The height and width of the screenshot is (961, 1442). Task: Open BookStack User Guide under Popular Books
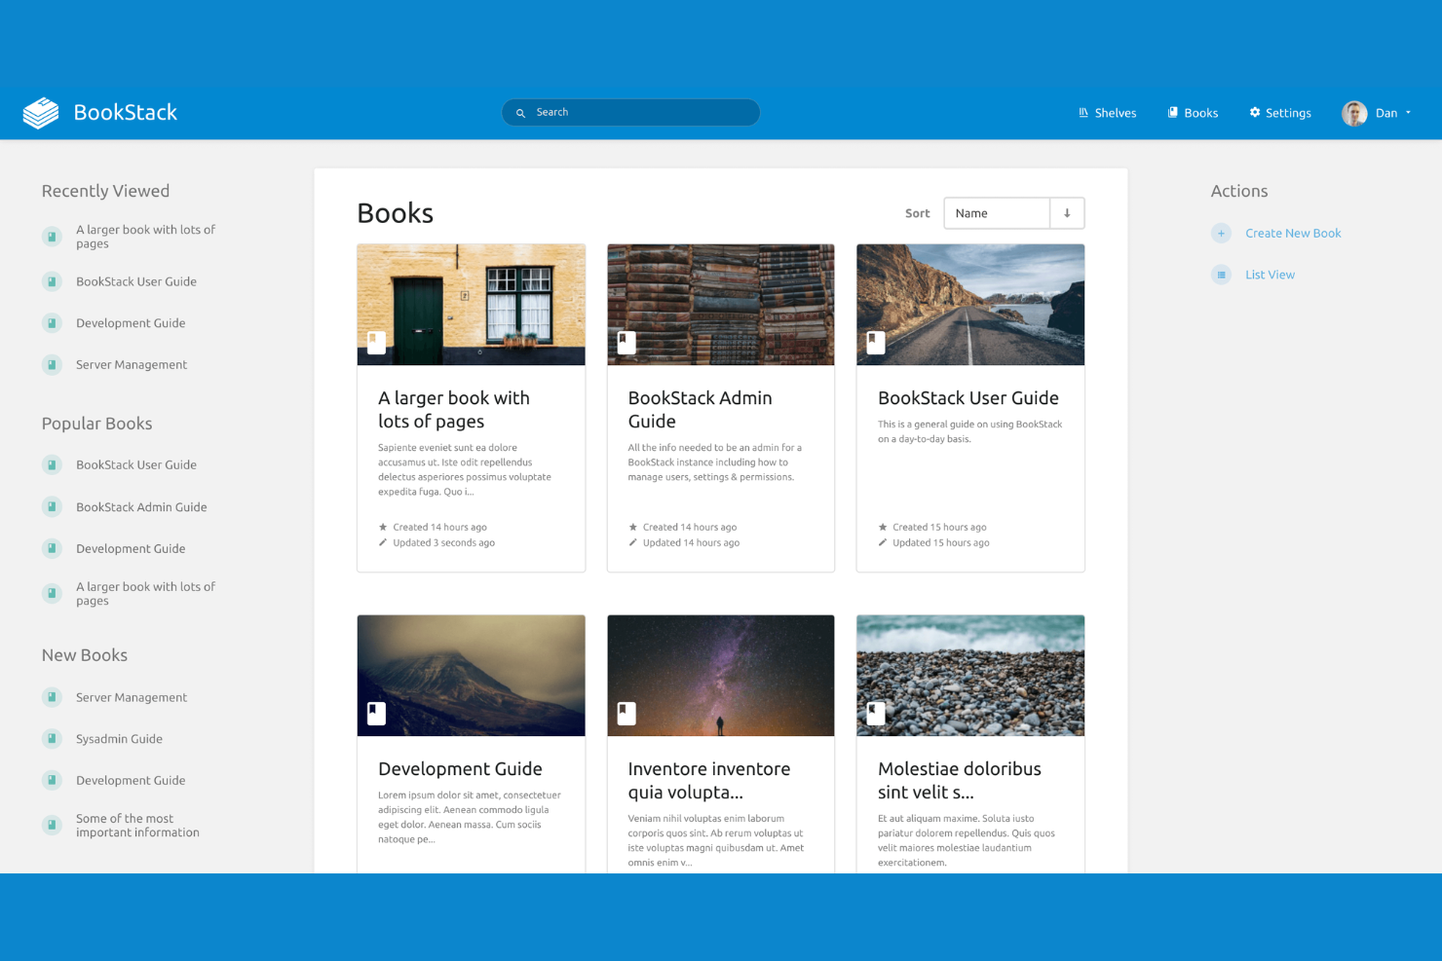point(136,465)
